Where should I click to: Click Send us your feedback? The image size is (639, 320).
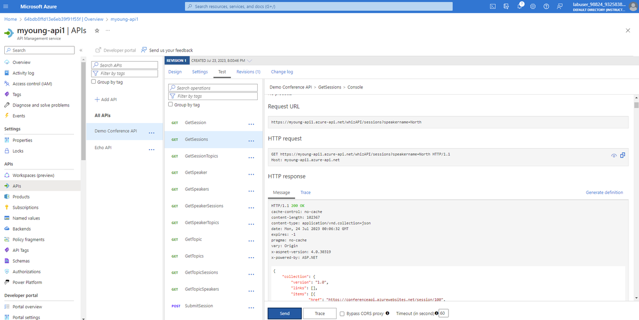pos(167,50)
